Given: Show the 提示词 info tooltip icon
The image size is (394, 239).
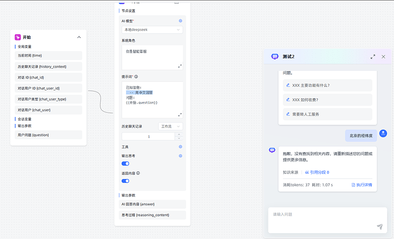Looking at the screenshot, I should pyautogui.click(x=136, y=77).
